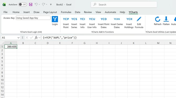The width and height of the screenshot is (176, 98).
Task: Cancel the formula entry with the X icon
Action: coord(27,38)
